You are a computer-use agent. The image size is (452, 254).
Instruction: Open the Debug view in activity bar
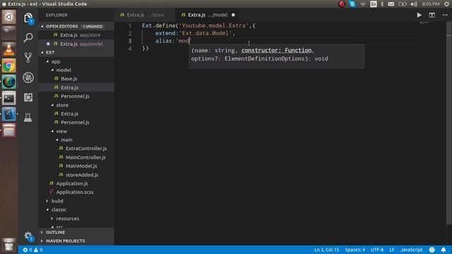[28, 78]
